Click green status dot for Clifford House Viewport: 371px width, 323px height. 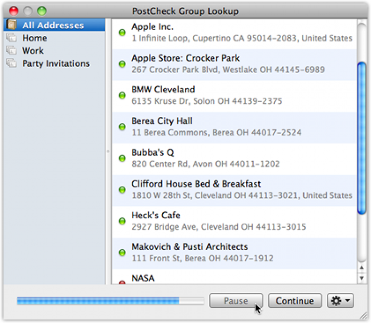[x=122, y=190]
